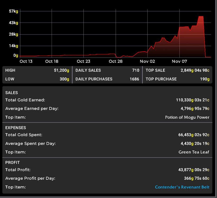Viewport: 217px width, 198px height.
Task: Click the Potion of Mogu Power top item
Action: coord(187,117)
